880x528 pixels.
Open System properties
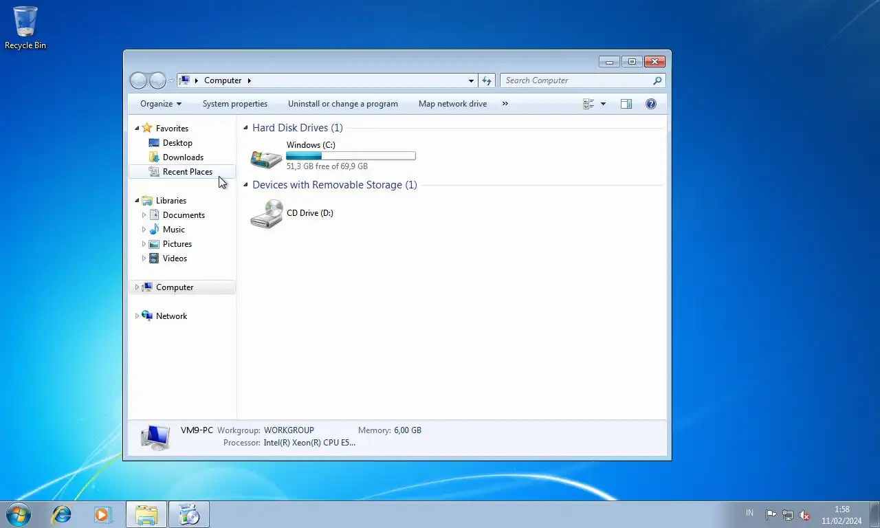[235, 104]
